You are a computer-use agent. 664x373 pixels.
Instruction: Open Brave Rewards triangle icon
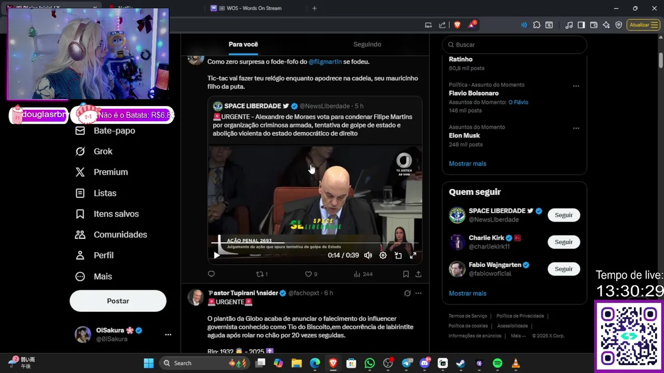472,25
